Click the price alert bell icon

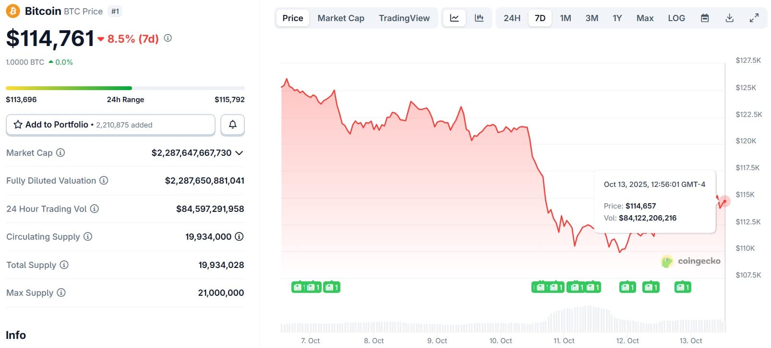[x=232, y=125]
